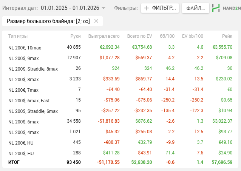
Task: Sort table by Рейк column header
Action: tap(227, 36)
